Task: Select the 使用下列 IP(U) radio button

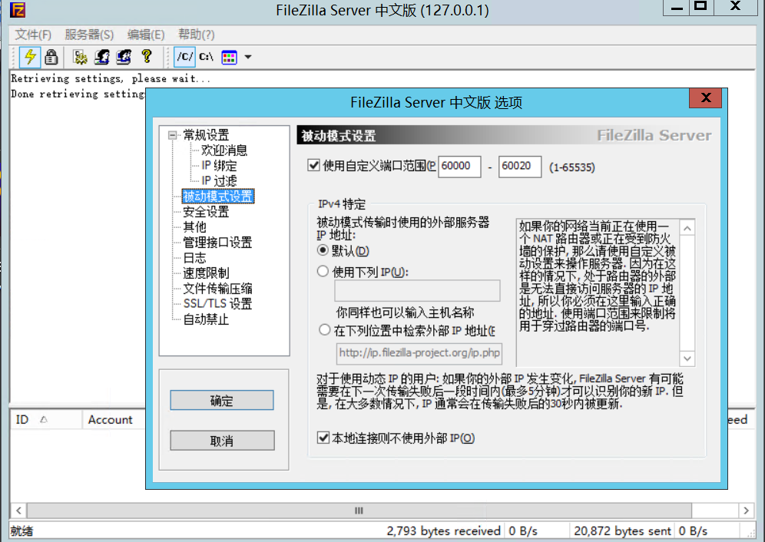Action: pos(323,271)
